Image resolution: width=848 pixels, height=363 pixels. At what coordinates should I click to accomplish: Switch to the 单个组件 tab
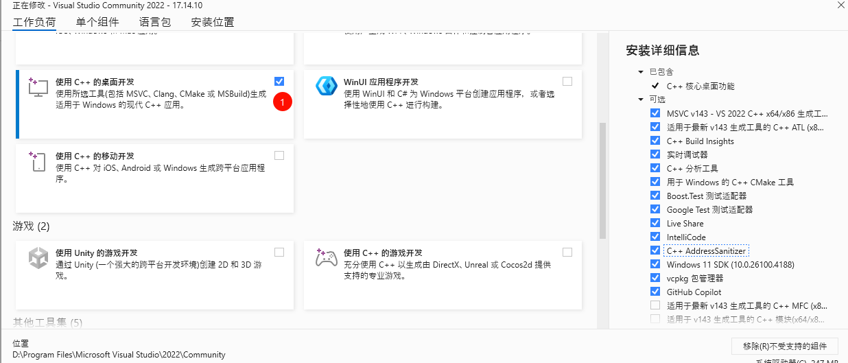tap(97, 22)
